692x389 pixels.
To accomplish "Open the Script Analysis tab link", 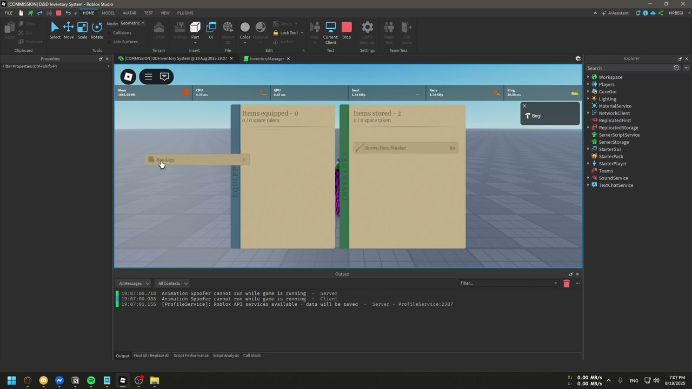I will [x=225, y=356].
